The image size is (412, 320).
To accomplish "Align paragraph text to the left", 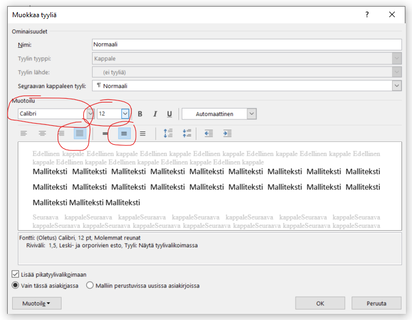I will click(x=24, y=134).
